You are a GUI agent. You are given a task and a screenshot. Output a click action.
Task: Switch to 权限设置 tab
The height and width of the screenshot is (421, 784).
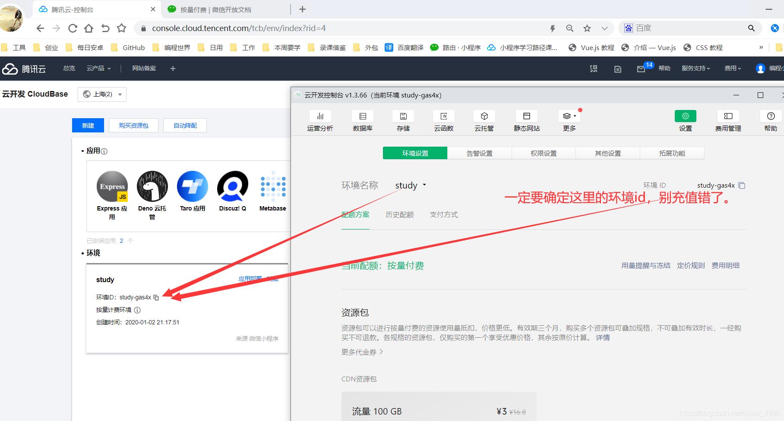tap(544, 153)
